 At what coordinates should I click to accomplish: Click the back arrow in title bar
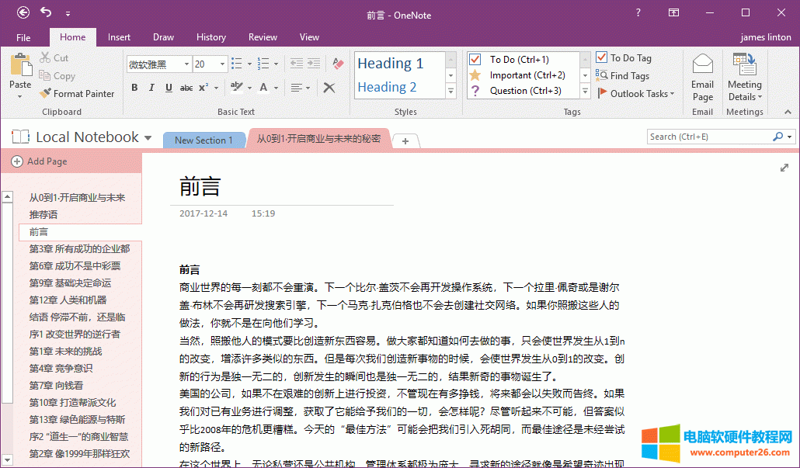click(x=23, y=12)
